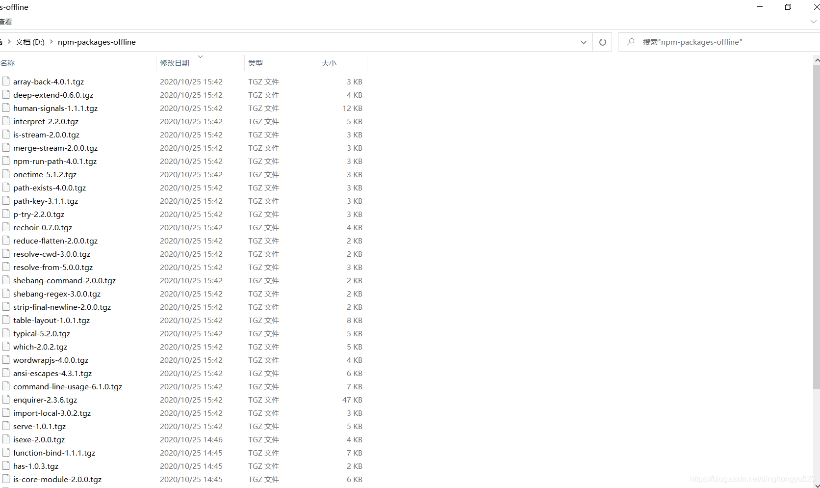The height and width of the screenshot is (488, 820).
Task: Select the file name import-local-3.0.2.tgz
Action: (x=52, y=413)
